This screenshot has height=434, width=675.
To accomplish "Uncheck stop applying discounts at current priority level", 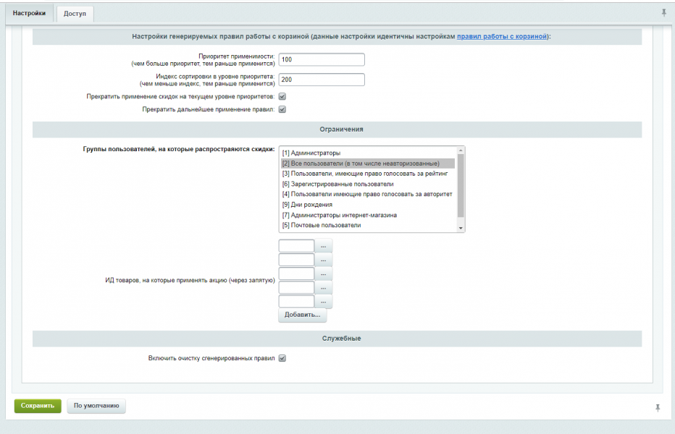I will [282, 96].
